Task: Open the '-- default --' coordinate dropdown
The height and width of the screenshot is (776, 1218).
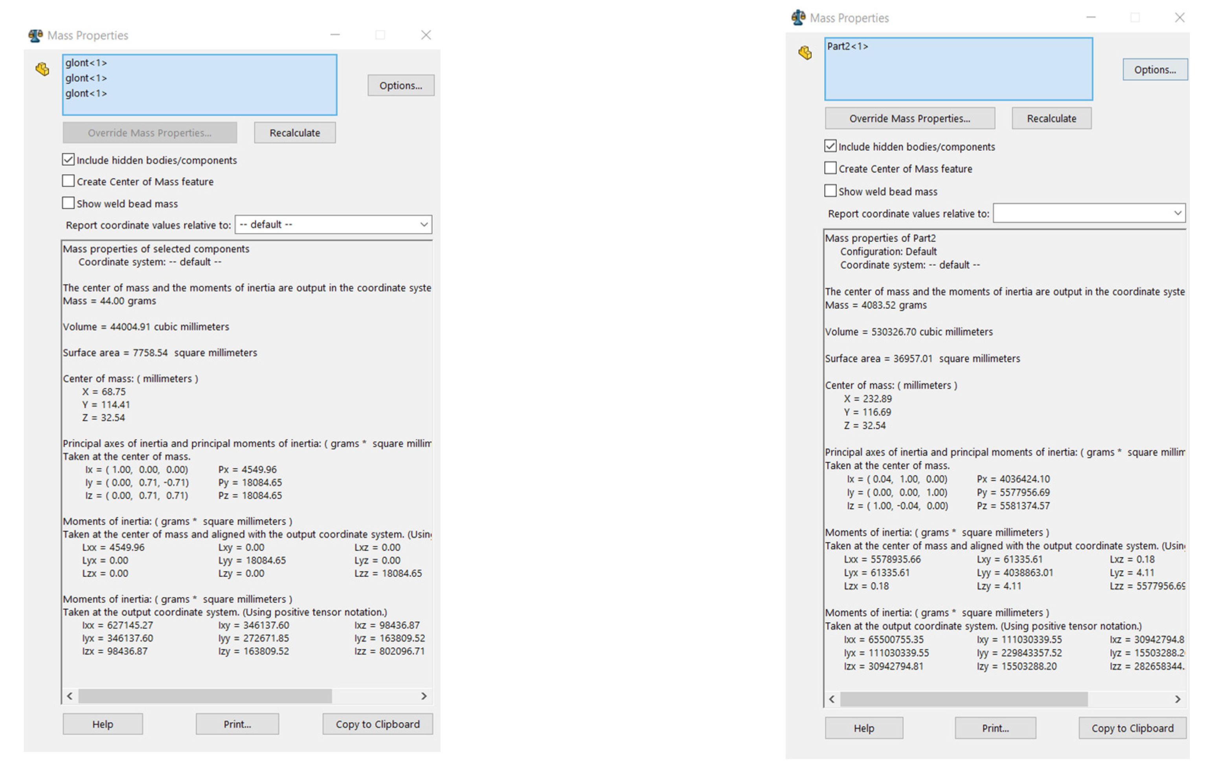Action: point(333,224)
